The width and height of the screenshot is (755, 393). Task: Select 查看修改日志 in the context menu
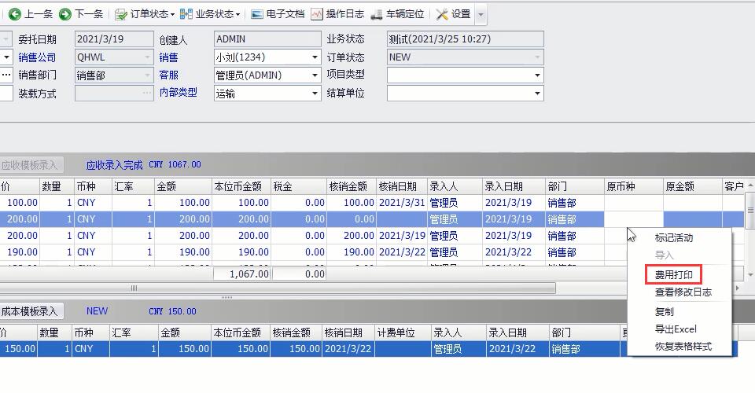point(683,292)
